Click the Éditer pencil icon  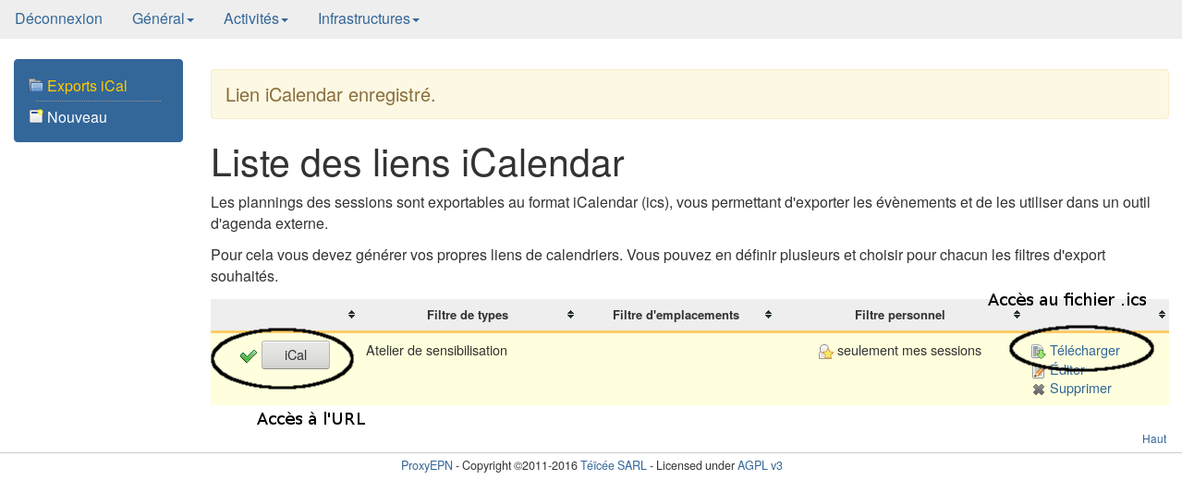pos(1039,371)
